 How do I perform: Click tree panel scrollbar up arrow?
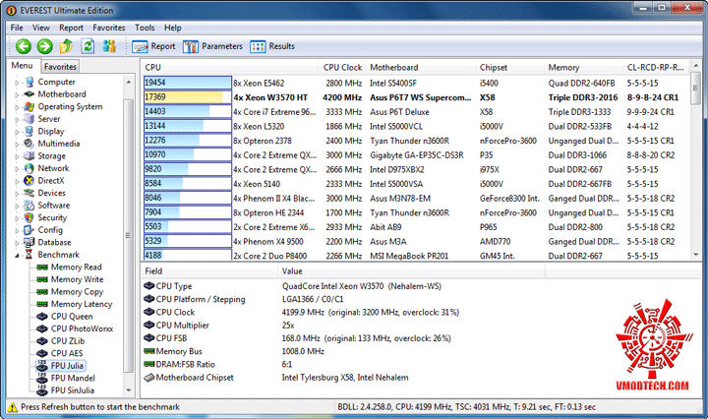[x=129, y=83]
